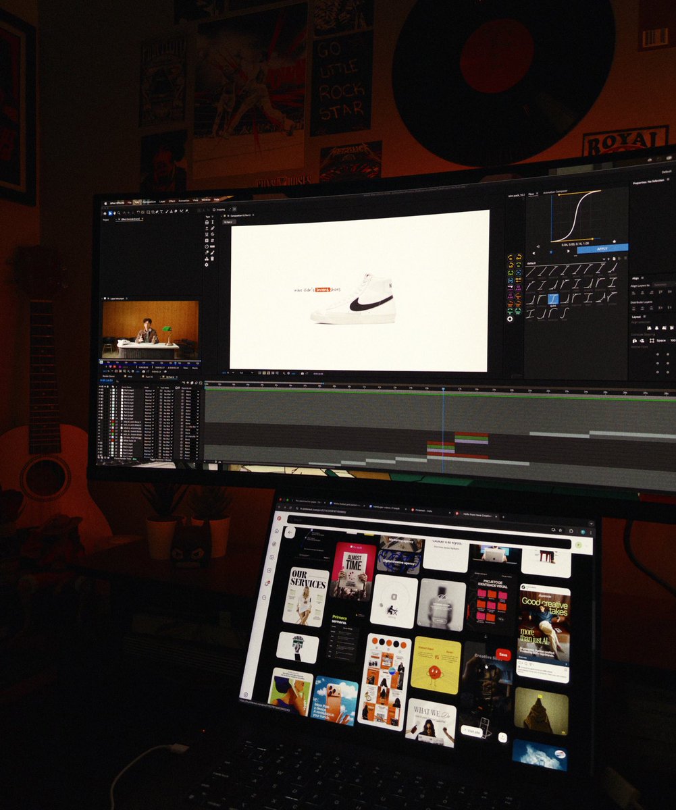Image resolution: width=676 pixels, height=810 pixels.
Task: Click the Pinterest back arrow button
Action: (290, 532)
